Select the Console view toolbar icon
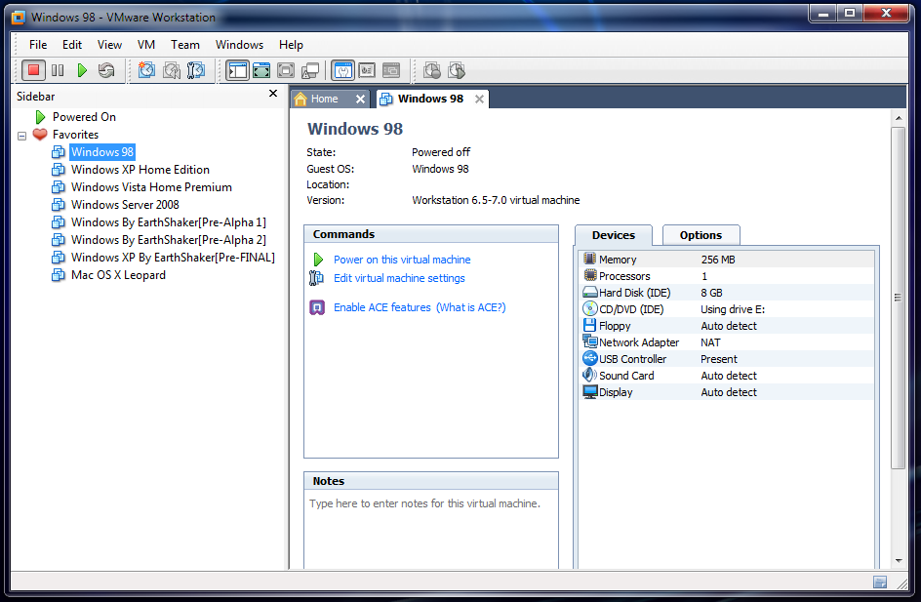 (391, 70)
